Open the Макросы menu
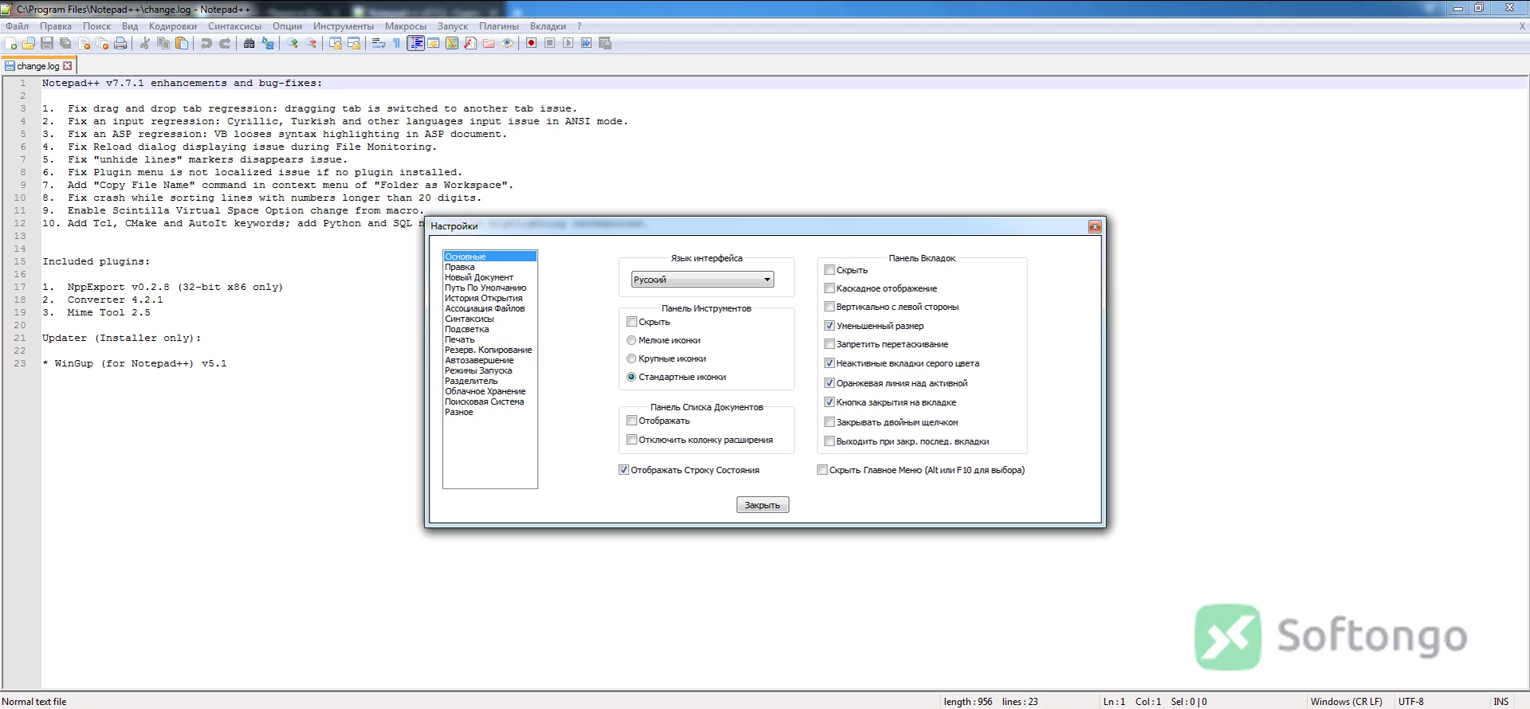 [406, 26]
